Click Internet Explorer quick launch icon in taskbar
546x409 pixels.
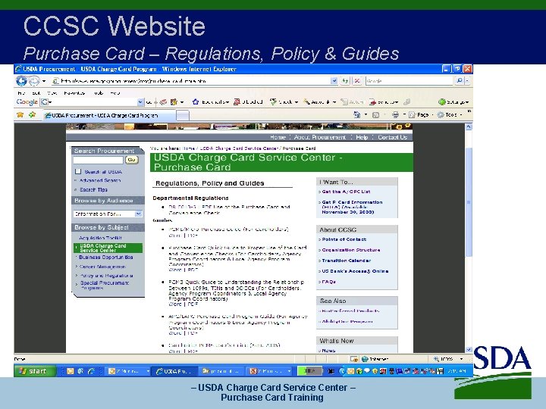pyautogui.click(x=91, y=371)
